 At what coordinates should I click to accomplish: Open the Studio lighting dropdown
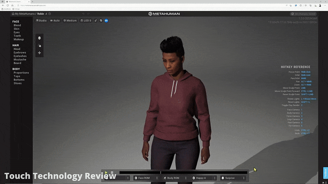41,21
